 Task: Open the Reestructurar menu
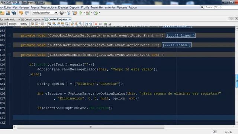pyautogui.click(x=49, y=7)
